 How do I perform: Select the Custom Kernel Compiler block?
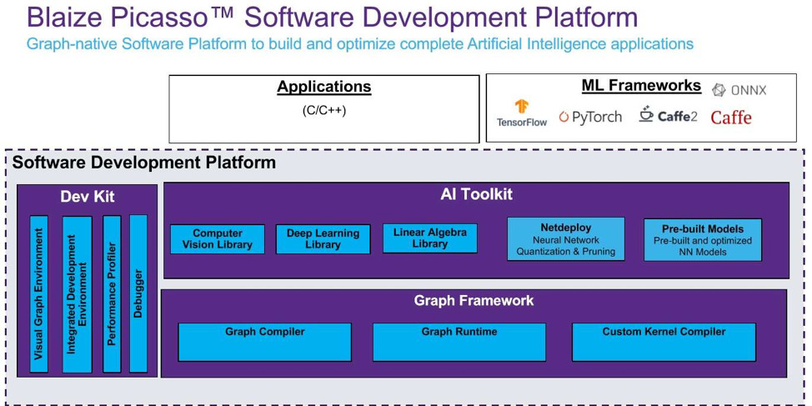664,342
